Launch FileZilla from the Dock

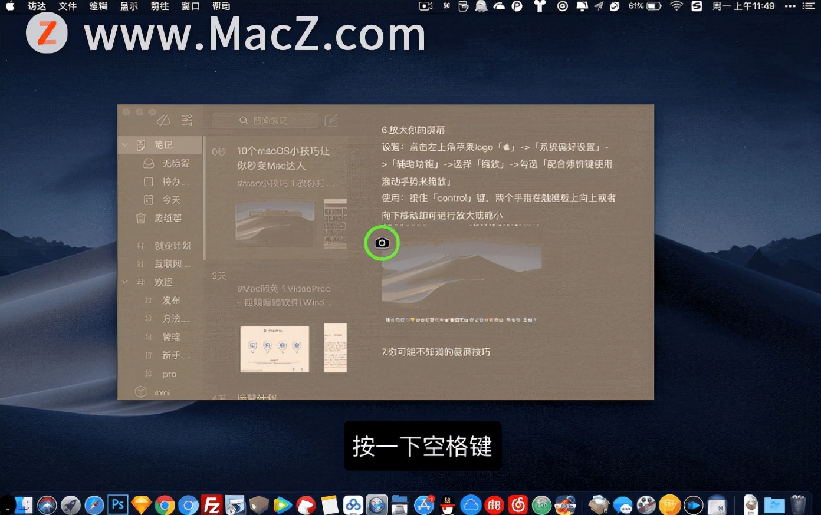click(x=212, y=504)
